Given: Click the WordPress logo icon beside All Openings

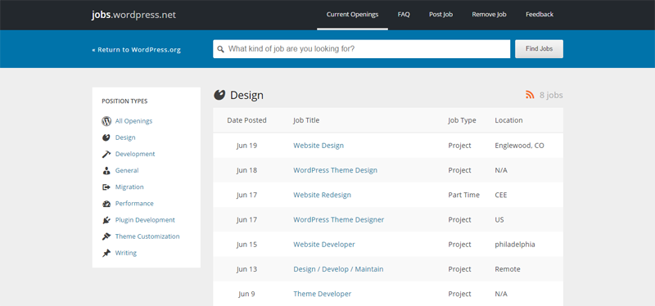Looking at the screenshot, I should tap(106, 121).
